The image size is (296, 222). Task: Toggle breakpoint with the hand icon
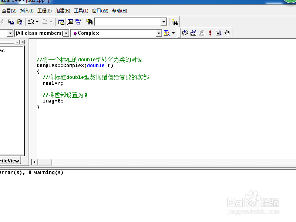point(227,33)
